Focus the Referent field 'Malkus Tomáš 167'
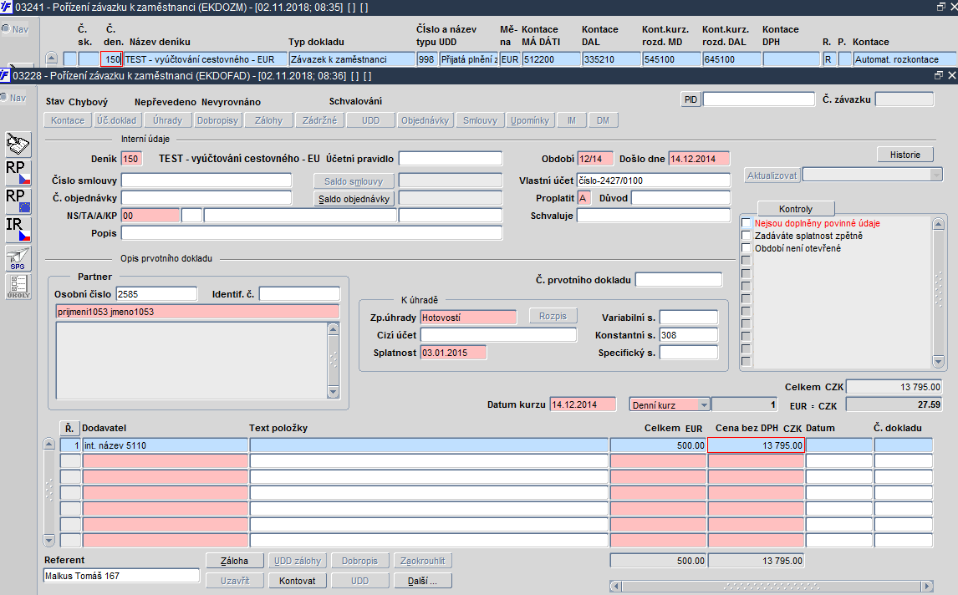Image resolution: width=958 pixels, height=595 pixels. [x=121, y=576]
